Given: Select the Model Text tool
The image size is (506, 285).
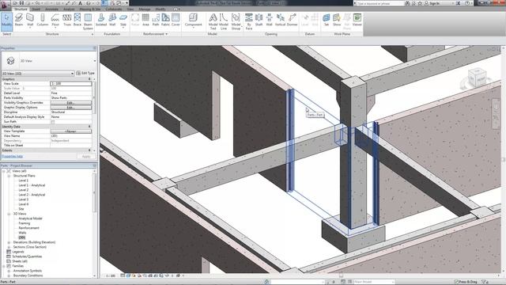Looking at the screenshot, I should 213,21.
